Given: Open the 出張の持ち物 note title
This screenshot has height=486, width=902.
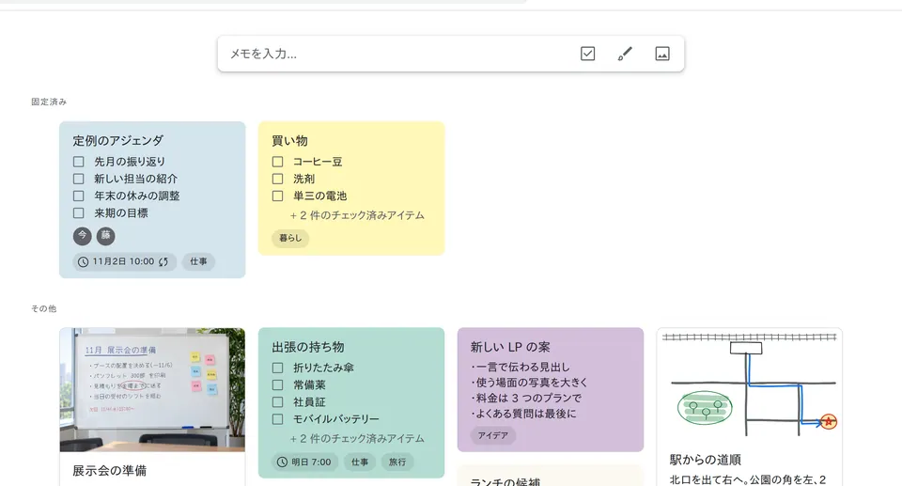Looking at the screenshot, I should pos(308,347).
